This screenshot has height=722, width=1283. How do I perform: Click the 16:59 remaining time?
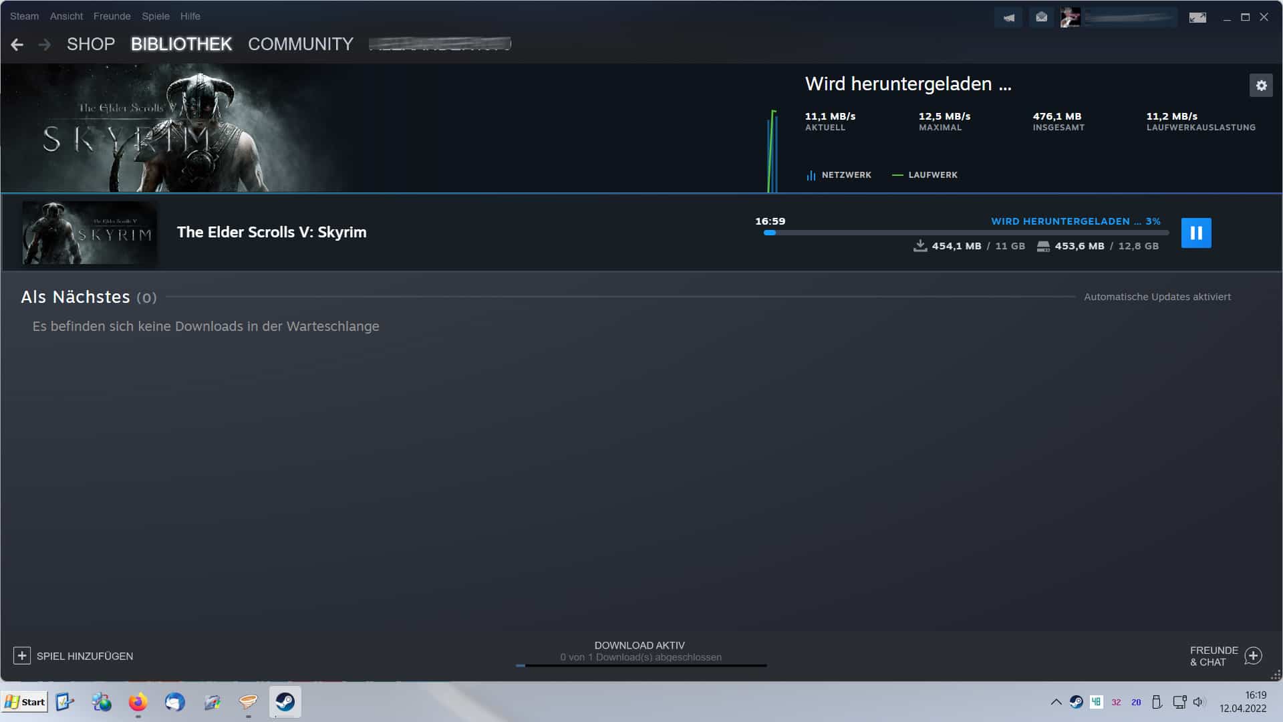point(770,221)
